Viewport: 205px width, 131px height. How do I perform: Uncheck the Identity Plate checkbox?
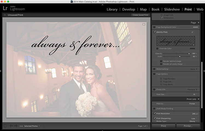coord(154,32)
